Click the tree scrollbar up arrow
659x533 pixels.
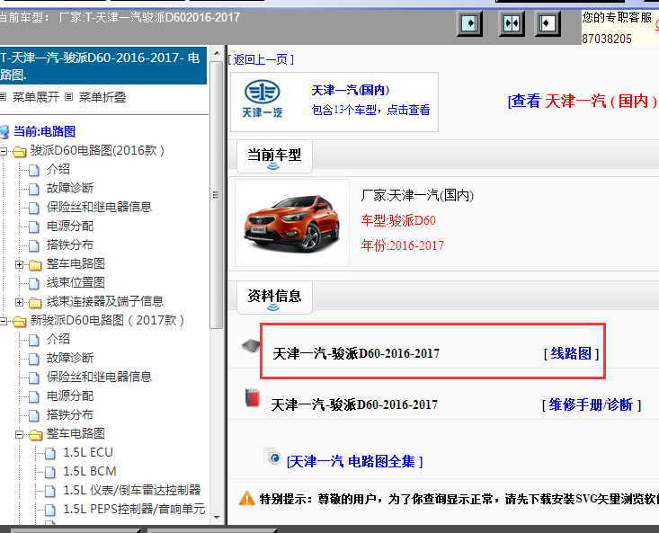(217, 53)
